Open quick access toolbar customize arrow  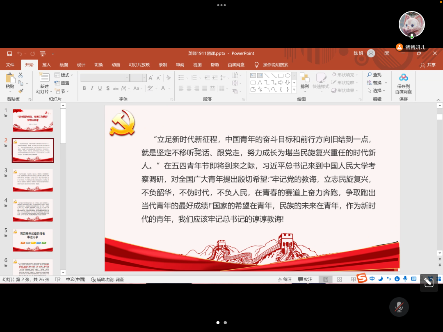[53, 54]
